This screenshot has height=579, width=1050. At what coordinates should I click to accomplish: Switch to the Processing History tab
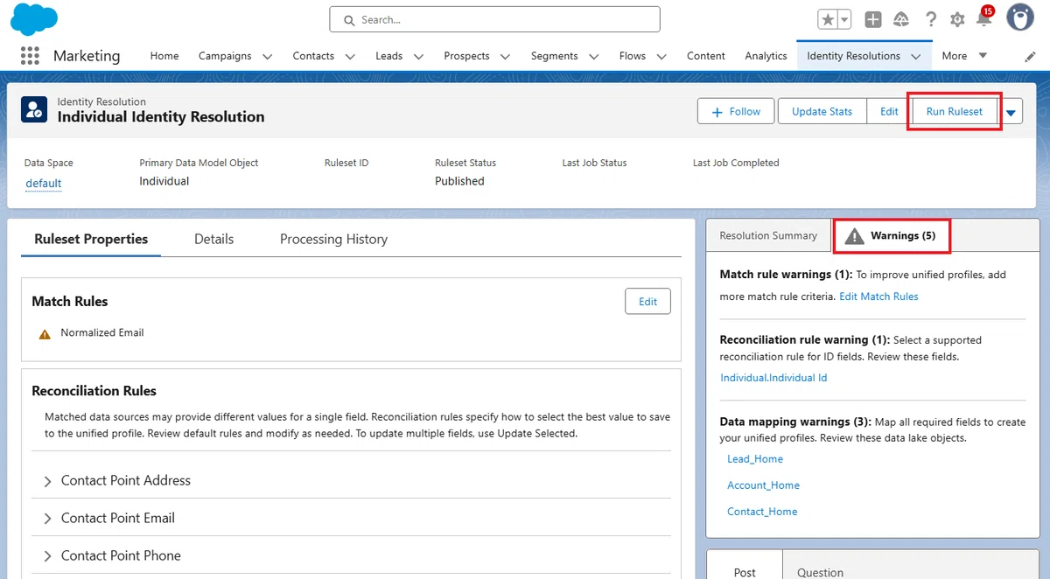pos(333,239)
